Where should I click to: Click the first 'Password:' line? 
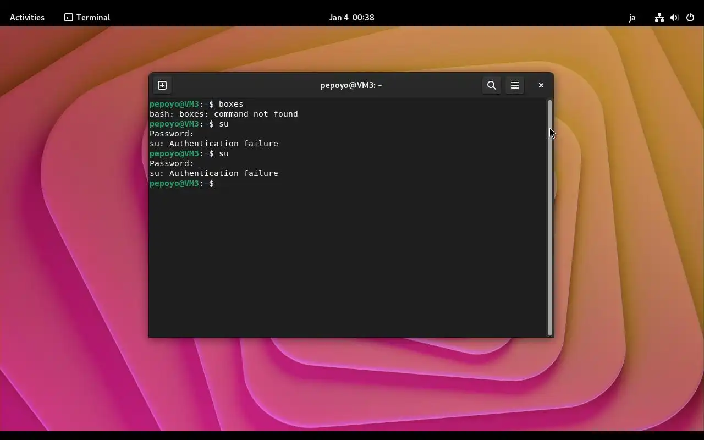(172, 134)
